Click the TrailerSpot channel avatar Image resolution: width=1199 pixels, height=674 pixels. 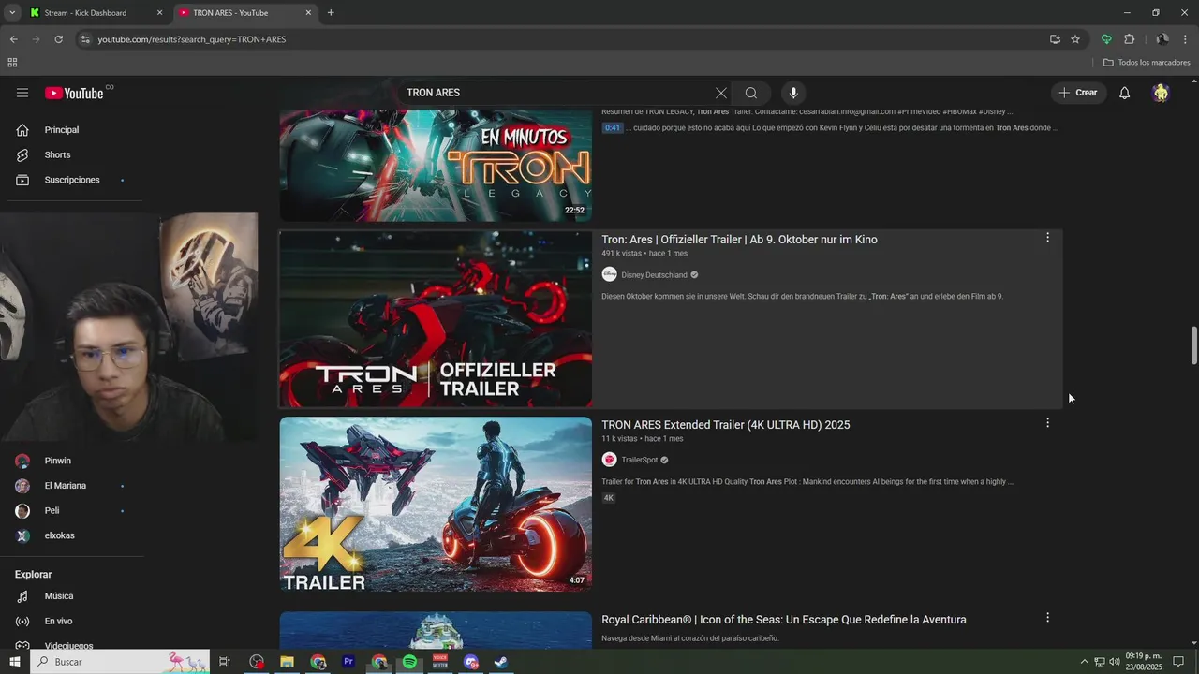(x=609, y=460)
